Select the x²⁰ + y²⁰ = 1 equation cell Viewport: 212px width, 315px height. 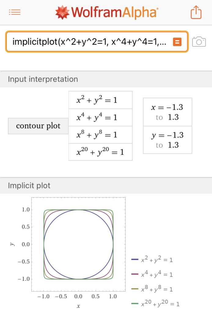[x=100, y=152]
